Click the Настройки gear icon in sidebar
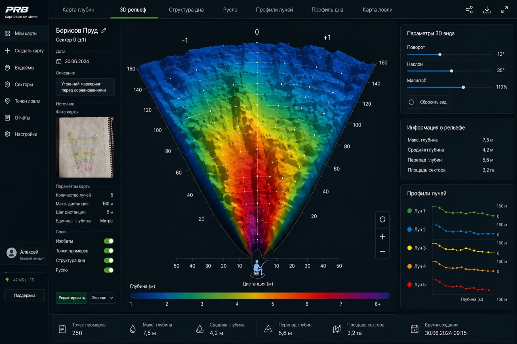Image resolution: width=517 pixels, height=344 pixels. pyautogui.click(x=7, y=134)
